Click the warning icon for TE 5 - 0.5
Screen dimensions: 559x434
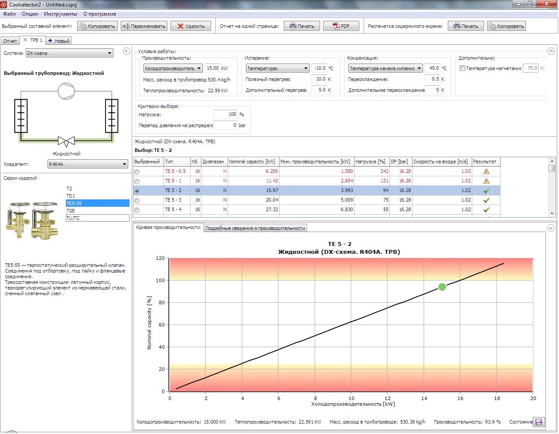pyautogui.click(x=486, y=172)
